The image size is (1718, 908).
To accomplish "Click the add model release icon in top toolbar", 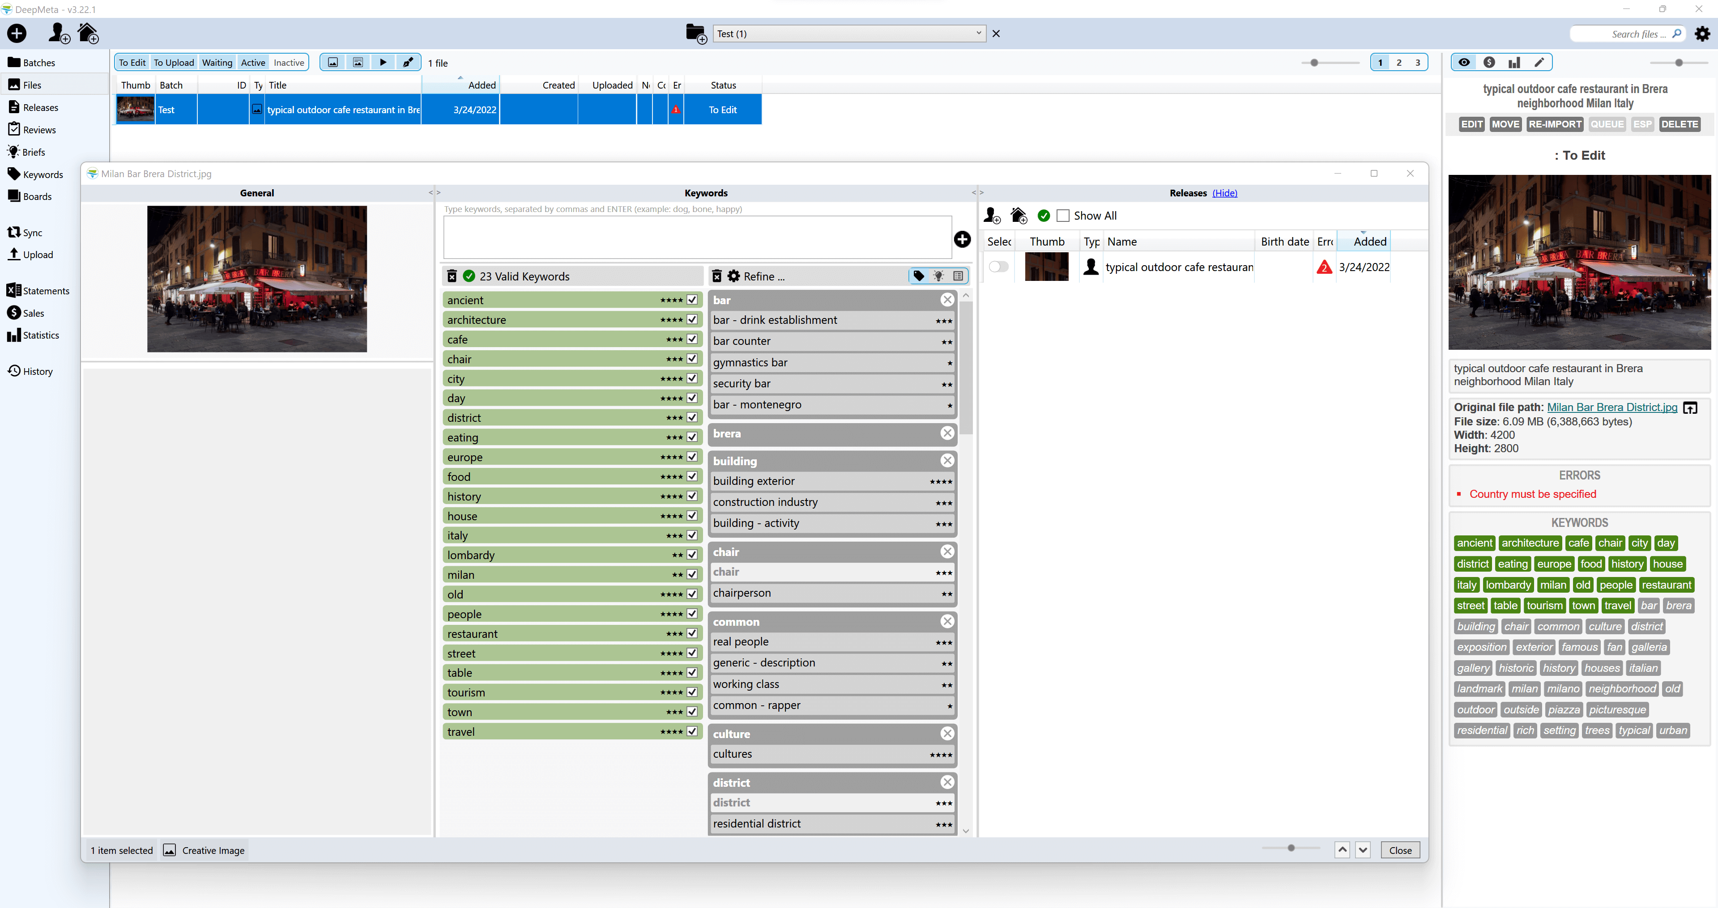I will click(59, 34).
